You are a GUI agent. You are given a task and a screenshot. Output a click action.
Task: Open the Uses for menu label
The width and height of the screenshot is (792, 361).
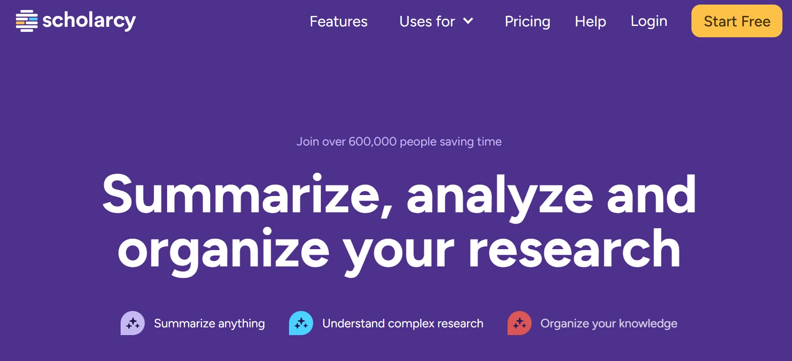click(427, 21)
